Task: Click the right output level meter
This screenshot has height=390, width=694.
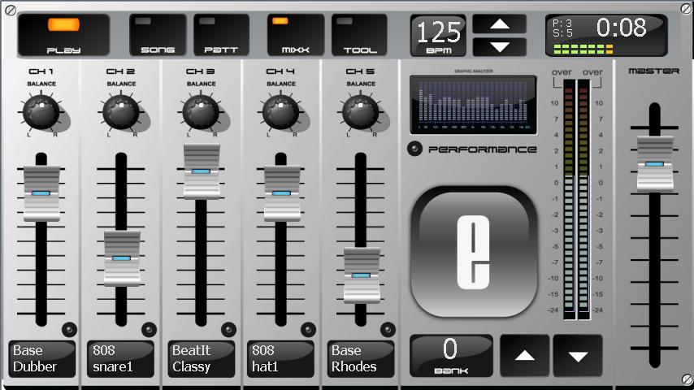Action: pos(583,199)
